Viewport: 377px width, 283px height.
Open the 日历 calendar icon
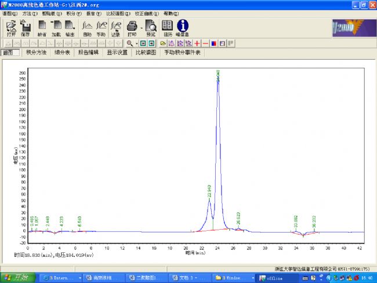(168, 27)
